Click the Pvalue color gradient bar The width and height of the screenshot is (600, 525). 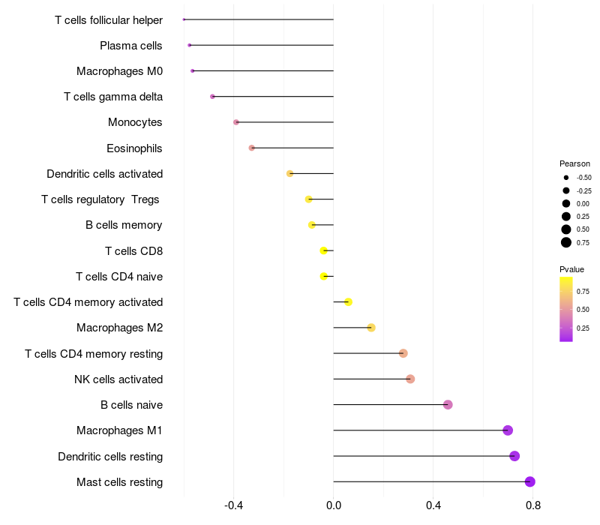click(x=566, y=309)
